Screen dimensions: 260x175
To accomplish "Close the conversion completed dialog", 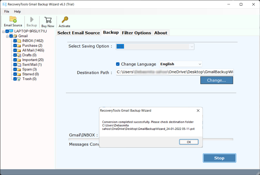I will click(x=198, y=110).
